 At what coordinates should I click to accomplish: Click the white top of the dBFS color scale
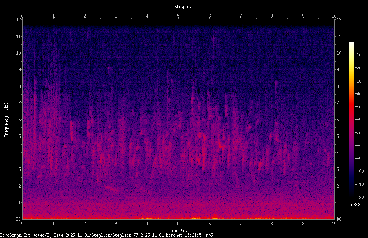pos(351,44)
